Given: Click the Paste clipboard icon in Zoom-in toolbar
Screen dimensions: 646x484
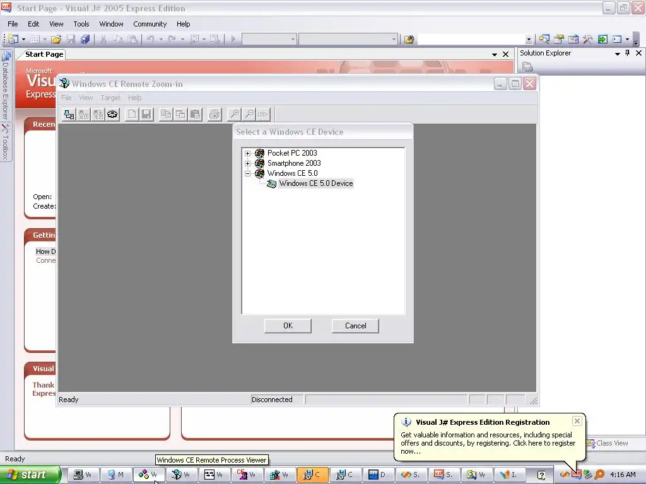Looking at the screenshot, I should [x=196, y=114].
